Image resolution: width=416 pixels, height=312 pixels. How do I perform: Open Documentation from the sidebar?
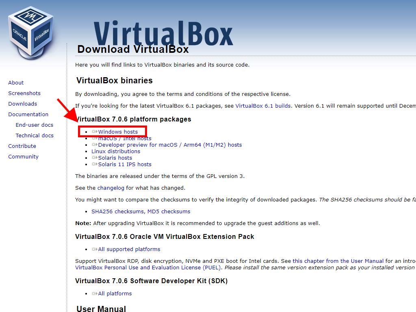click(28, 114)
